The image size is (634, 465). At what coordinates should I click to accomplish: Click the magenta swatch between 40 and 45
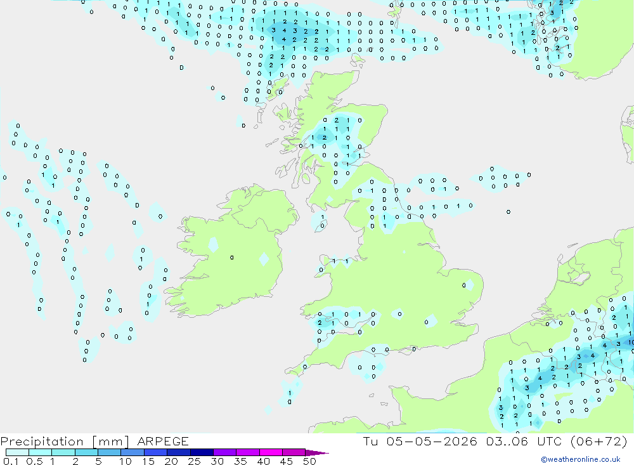click(271, 452)
